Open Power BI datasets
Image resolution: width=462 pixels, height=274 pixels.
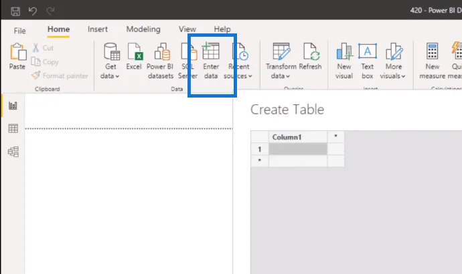(160, 61)
